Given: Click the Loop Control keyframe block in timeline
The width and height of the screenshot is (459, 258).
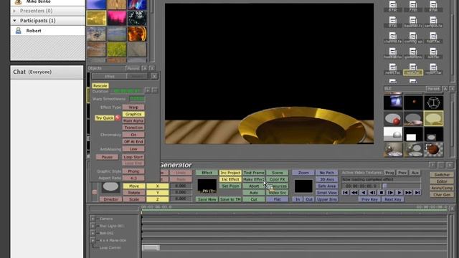Looking at the screenshot, I should (151, 248).
